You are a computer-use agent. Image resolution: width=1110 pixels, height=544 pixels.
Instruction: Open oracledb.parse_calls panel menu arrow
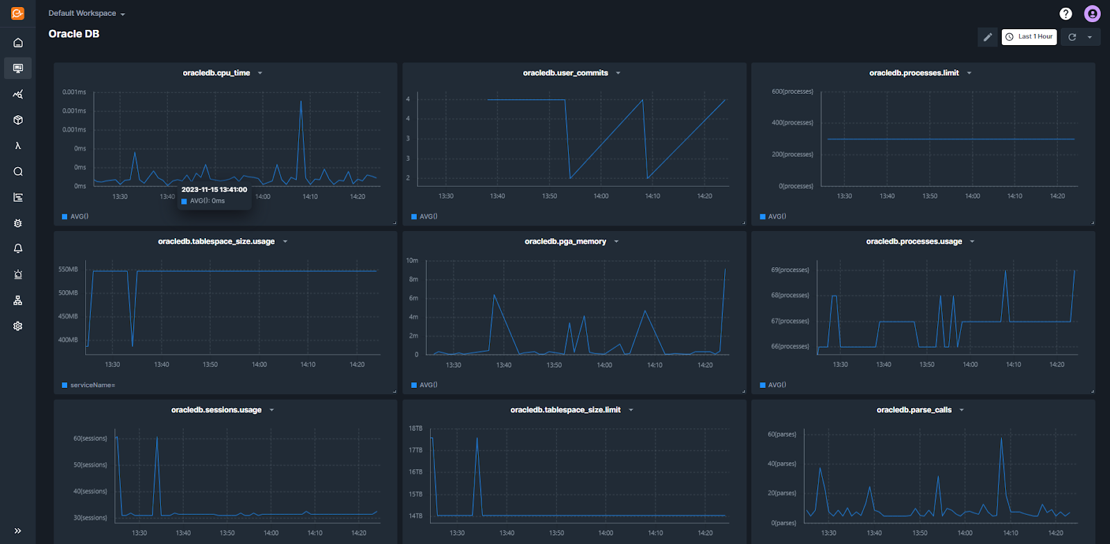962,410
